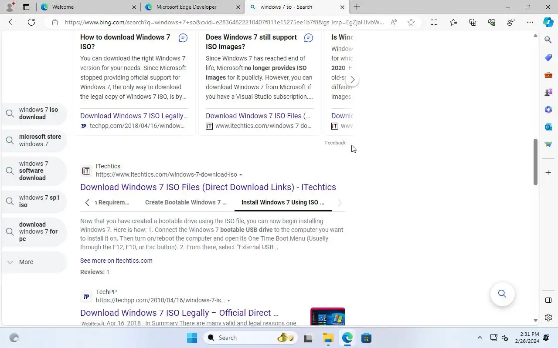The height and width of the screenshot is (348, 558).
Task: Select Install Windows 7 Using ISO tab
Action: 283,202
